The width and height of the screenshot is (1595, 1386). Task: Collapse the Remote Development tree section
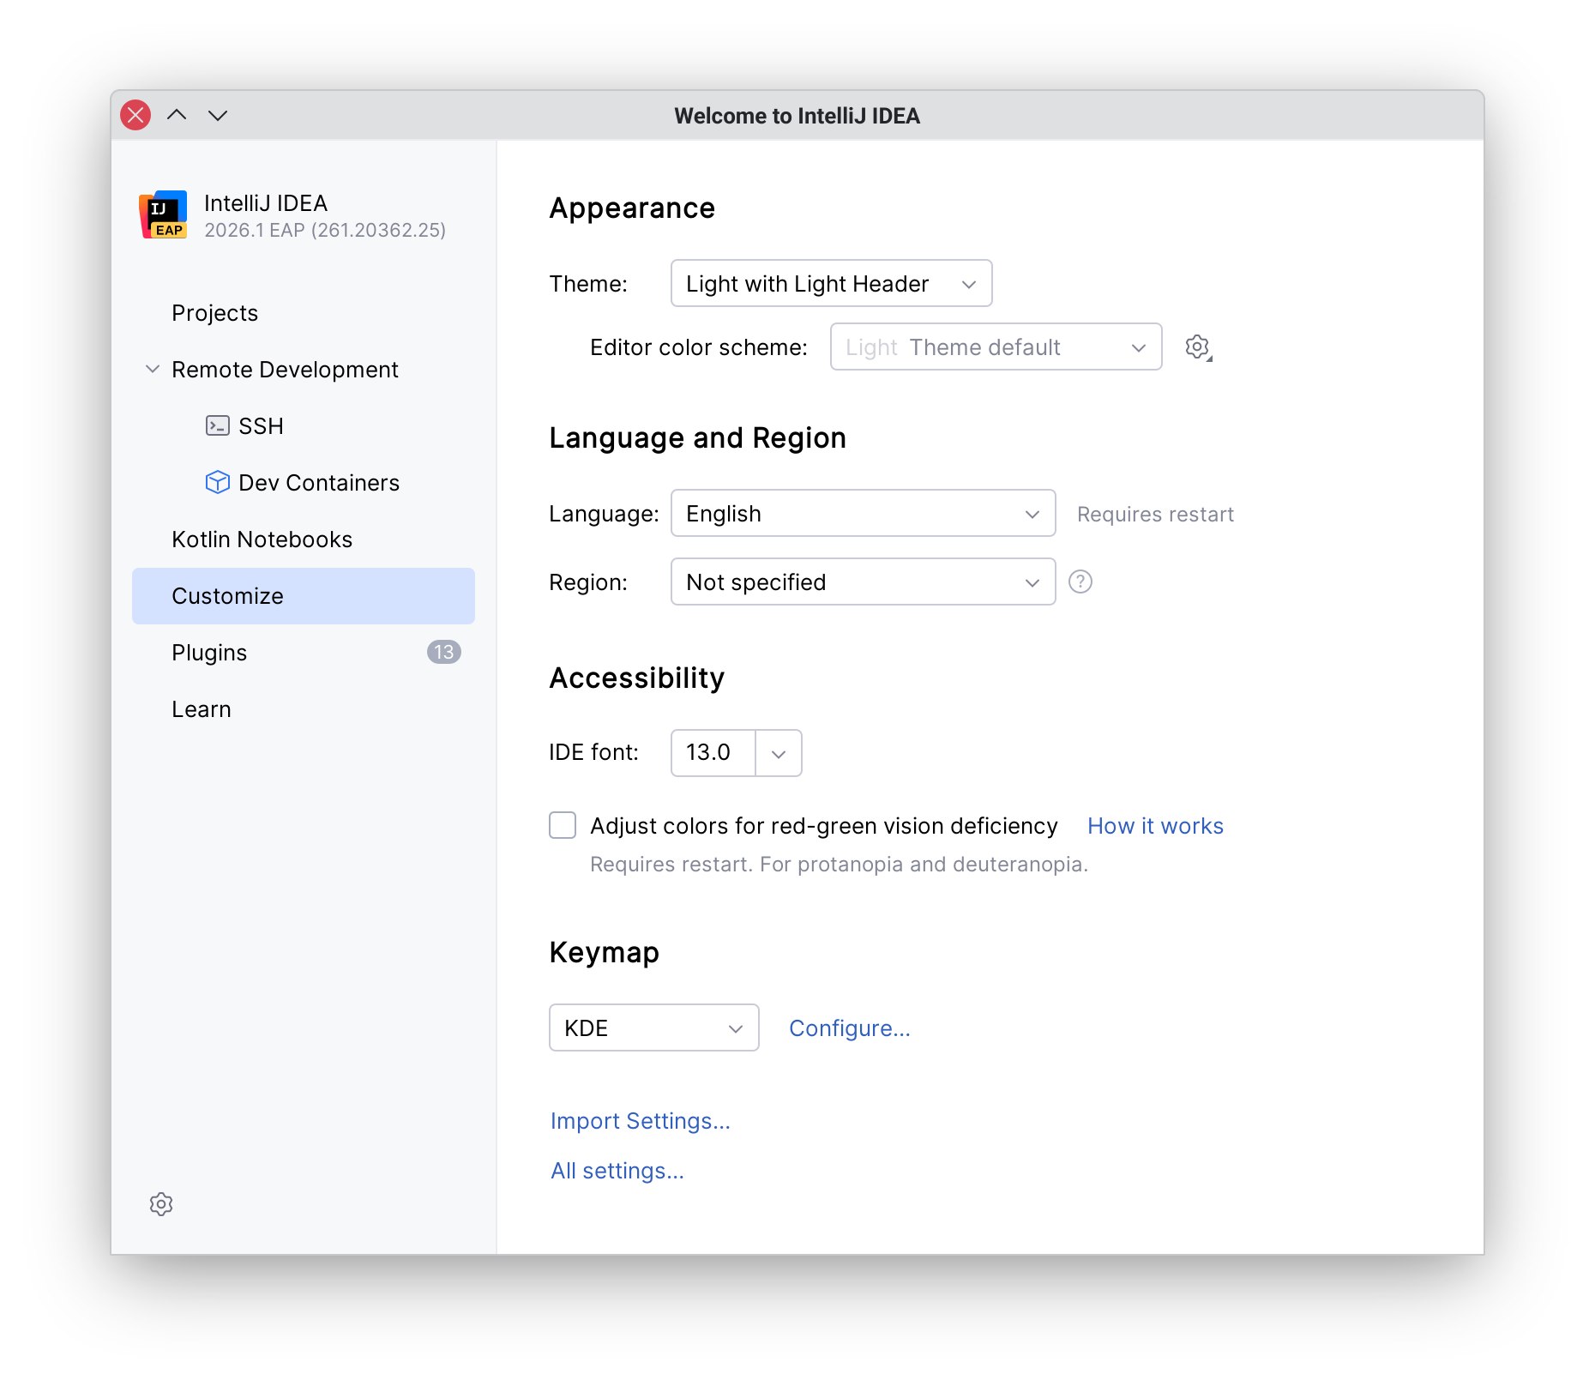[153, 369]
